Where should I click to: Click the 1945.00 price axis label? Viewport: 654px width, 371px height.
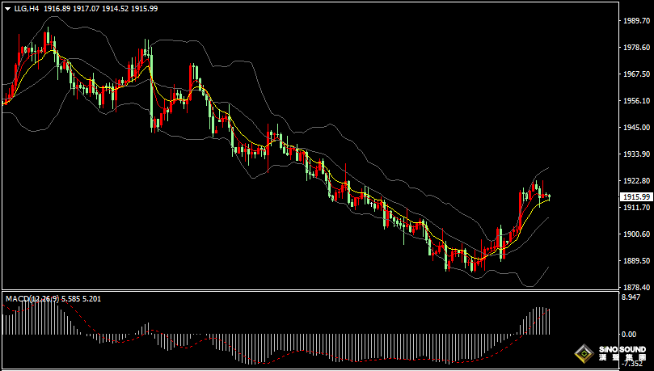[x=636, y=128]
